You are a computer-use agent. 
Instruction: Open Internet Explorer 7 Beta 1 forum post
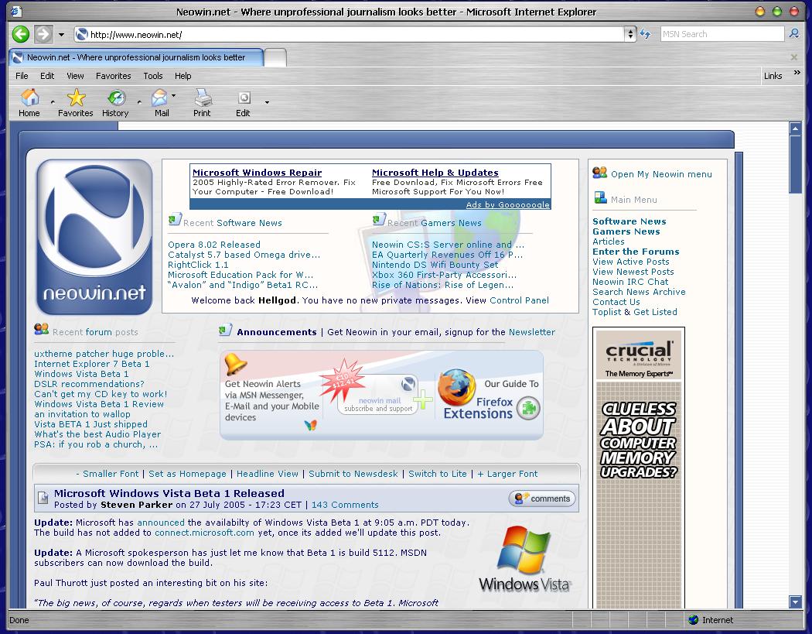pos(92,364)
